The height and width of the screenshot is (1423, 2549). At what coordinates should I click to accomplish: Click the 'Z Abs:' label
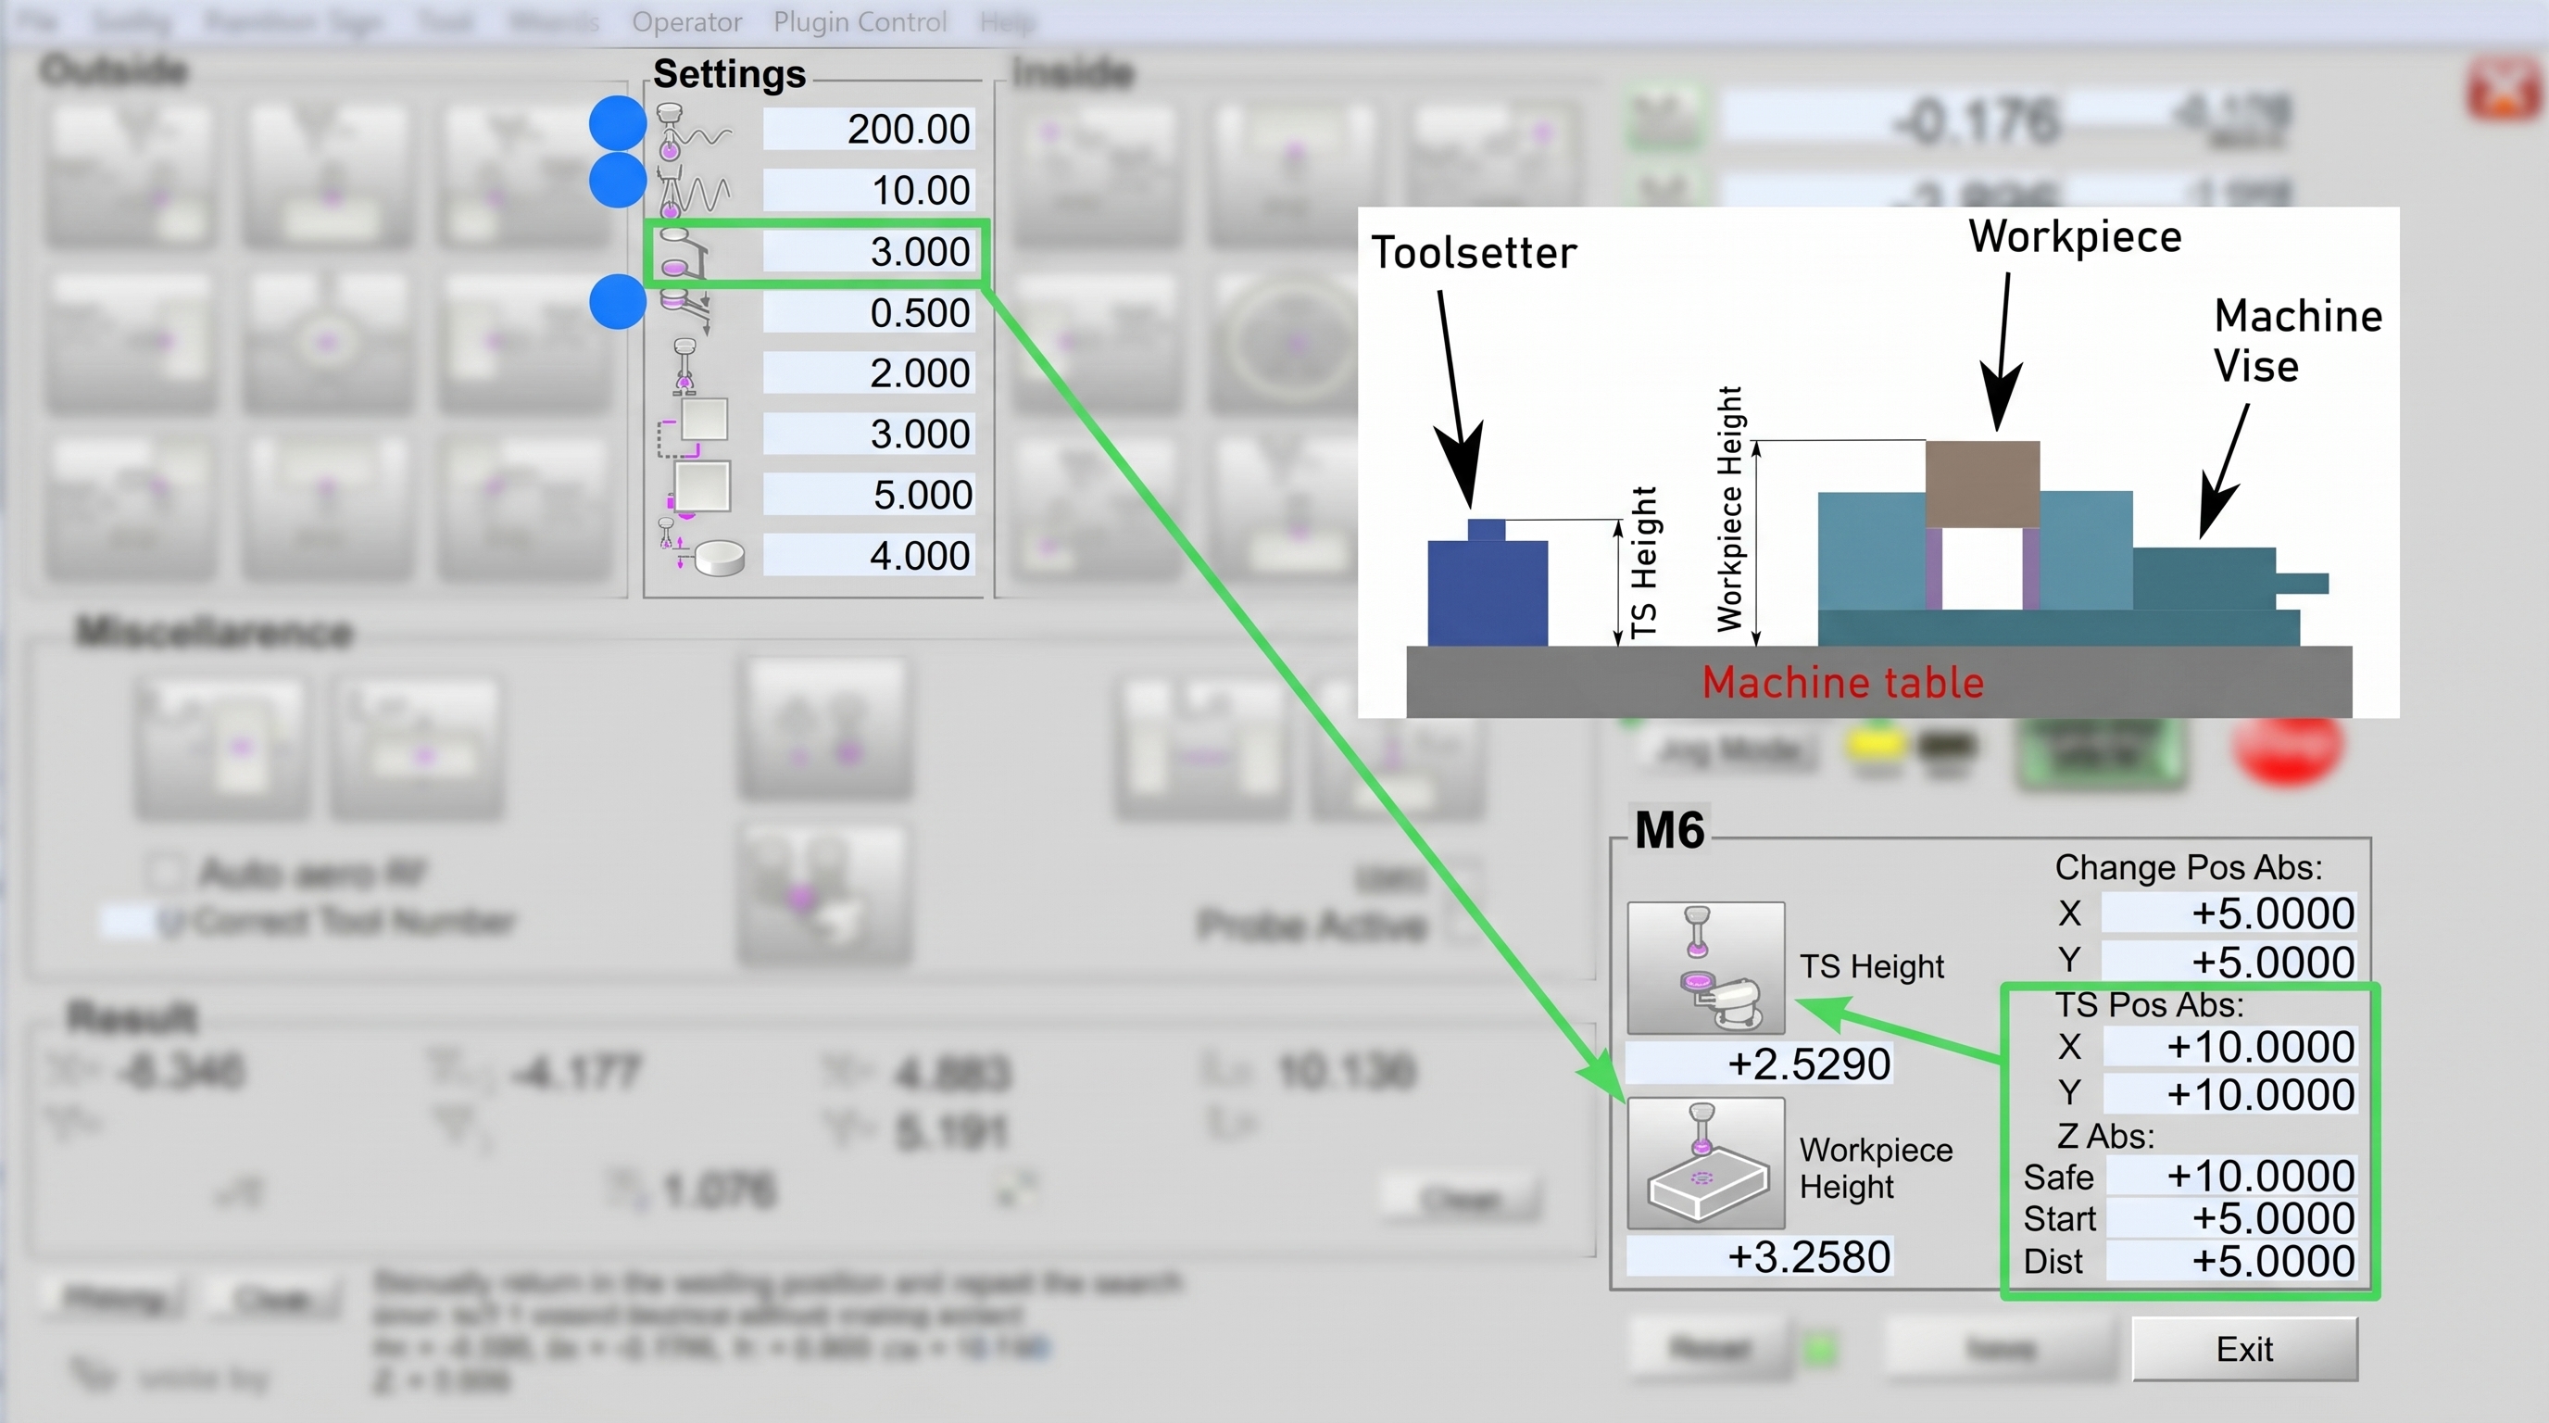point(2104,1136)
